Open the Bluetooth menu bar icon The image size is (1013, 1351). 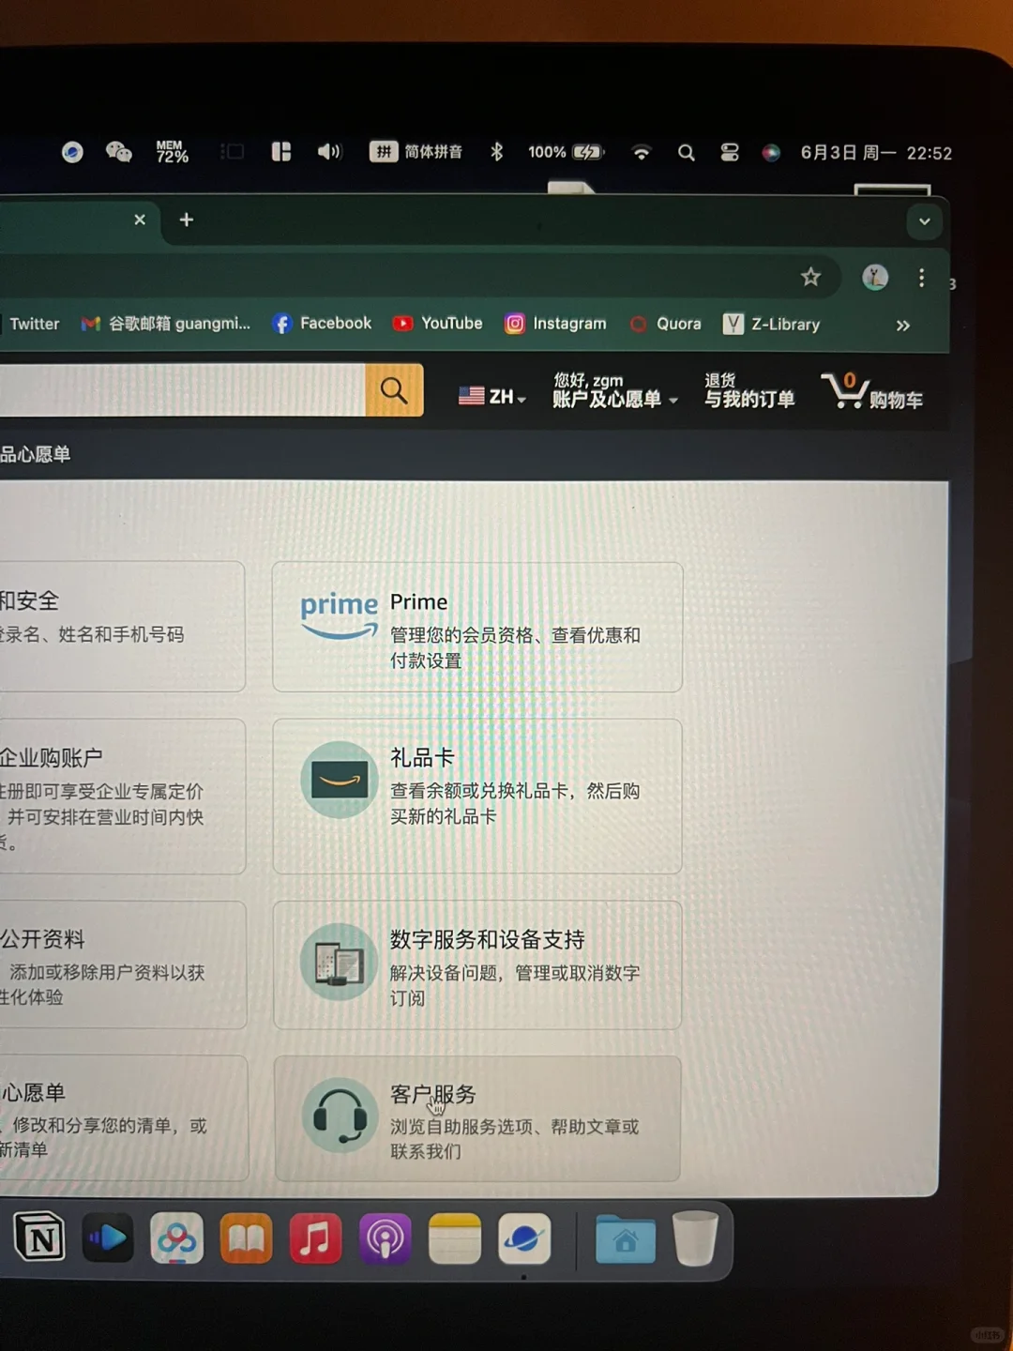click(x=496, y=151)
